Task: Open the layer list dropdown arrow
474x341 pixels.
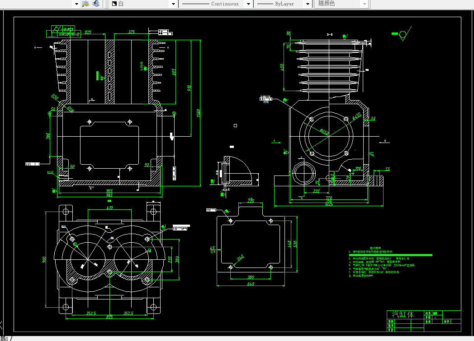Action: 76,4
